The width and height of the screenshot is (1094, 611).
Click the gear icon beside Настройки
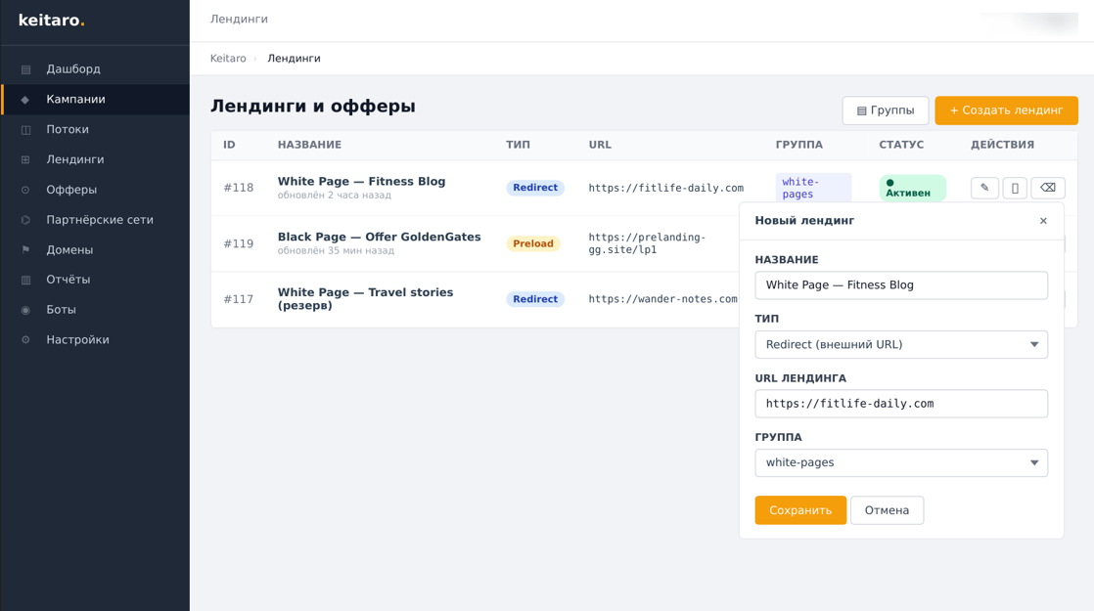26,340
